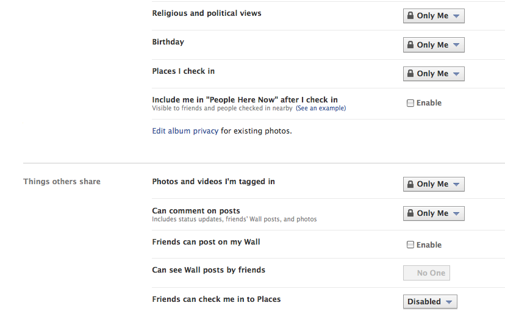Click lock icon in Religious and political views

pos(410,15)
